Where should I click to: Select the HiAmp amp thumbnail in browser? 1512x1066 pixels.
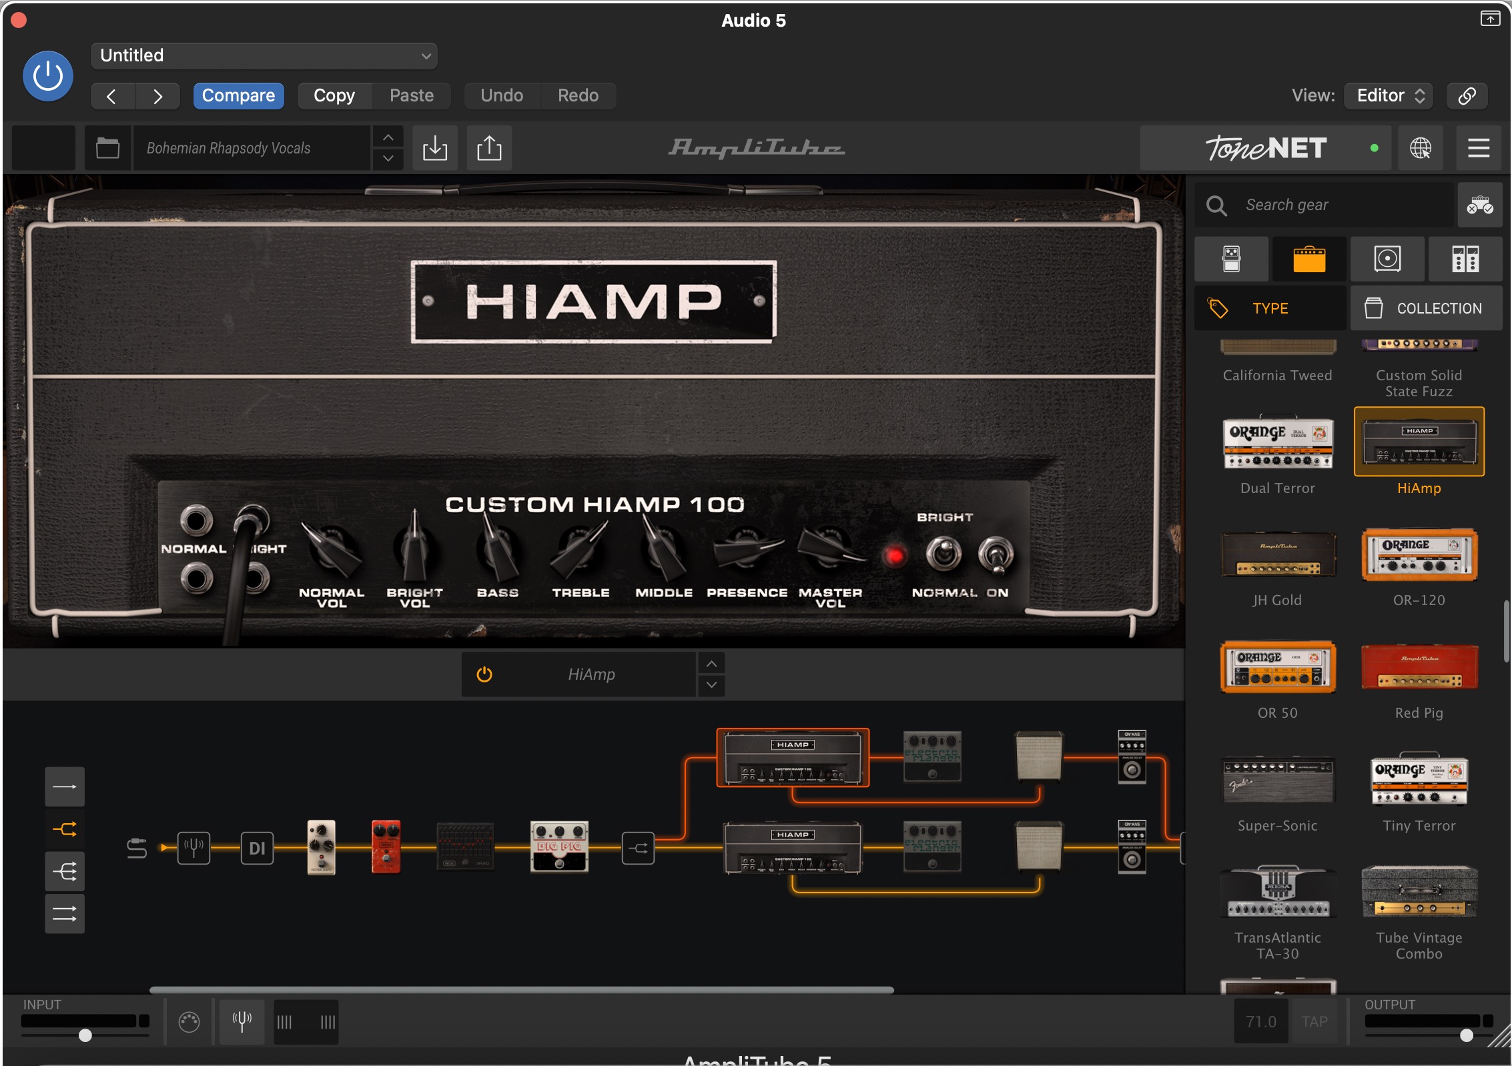pos(1419,442)
